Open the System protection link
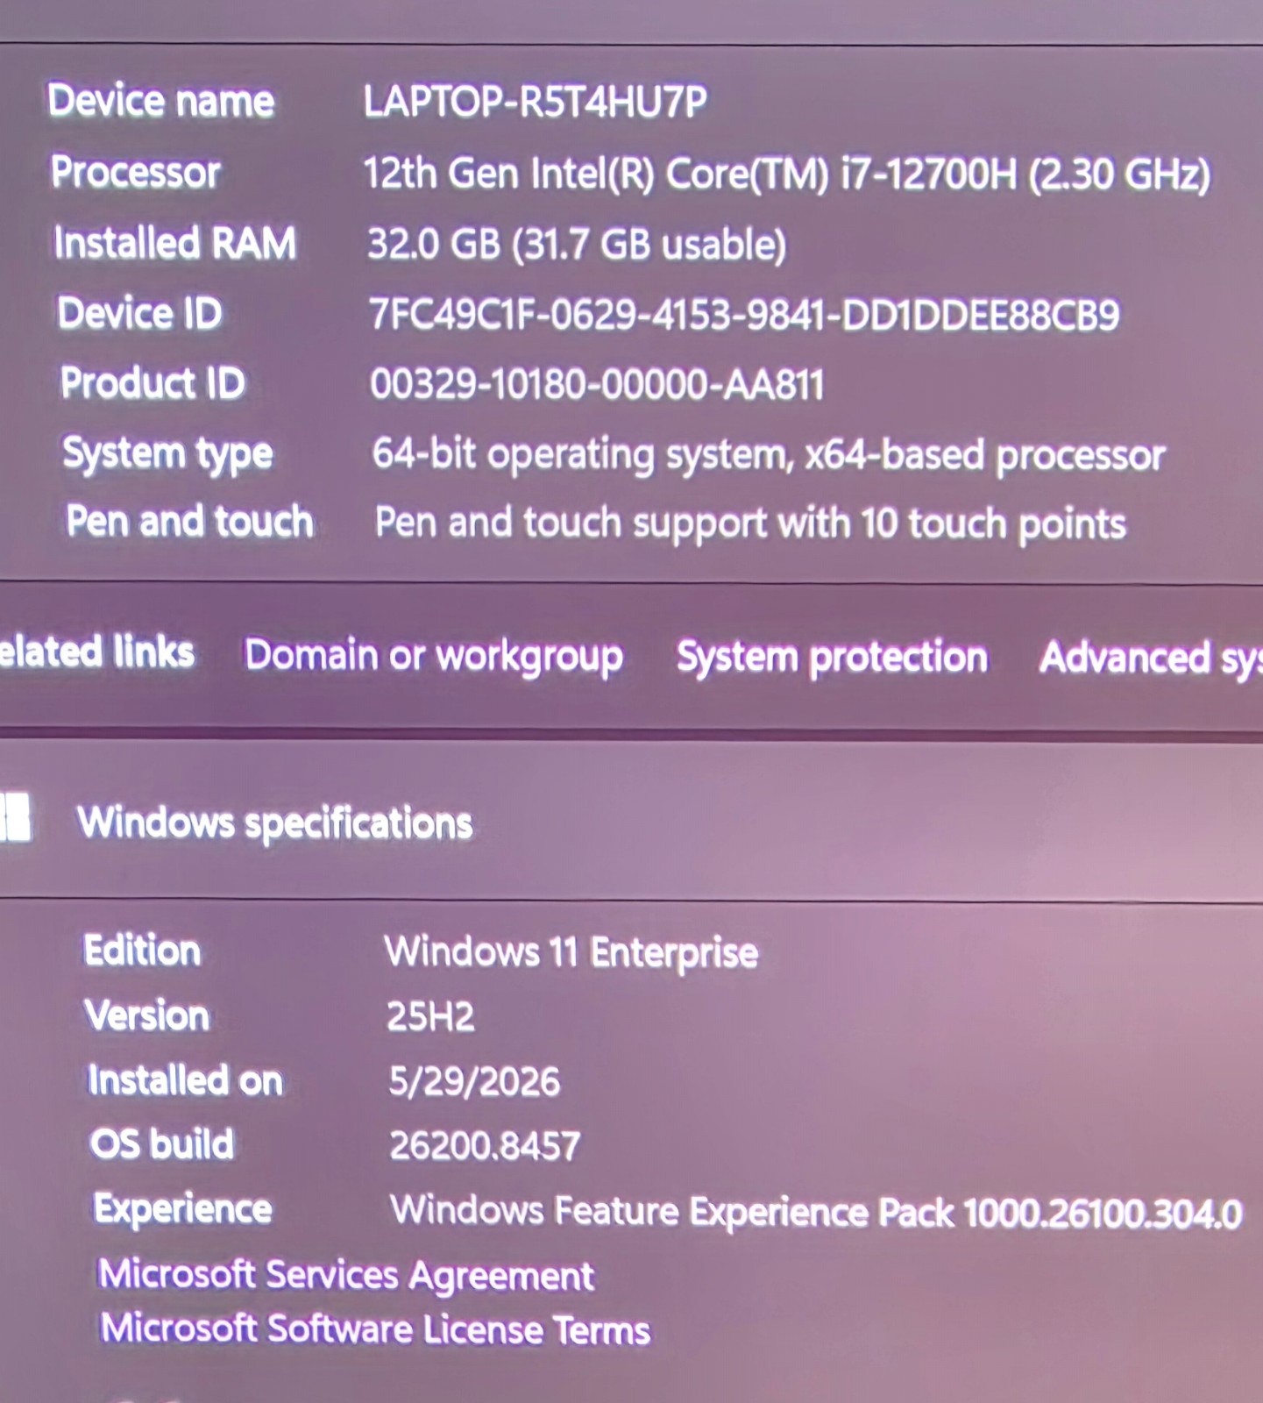Screen dimensions: 1263x1403 point(832,657)
